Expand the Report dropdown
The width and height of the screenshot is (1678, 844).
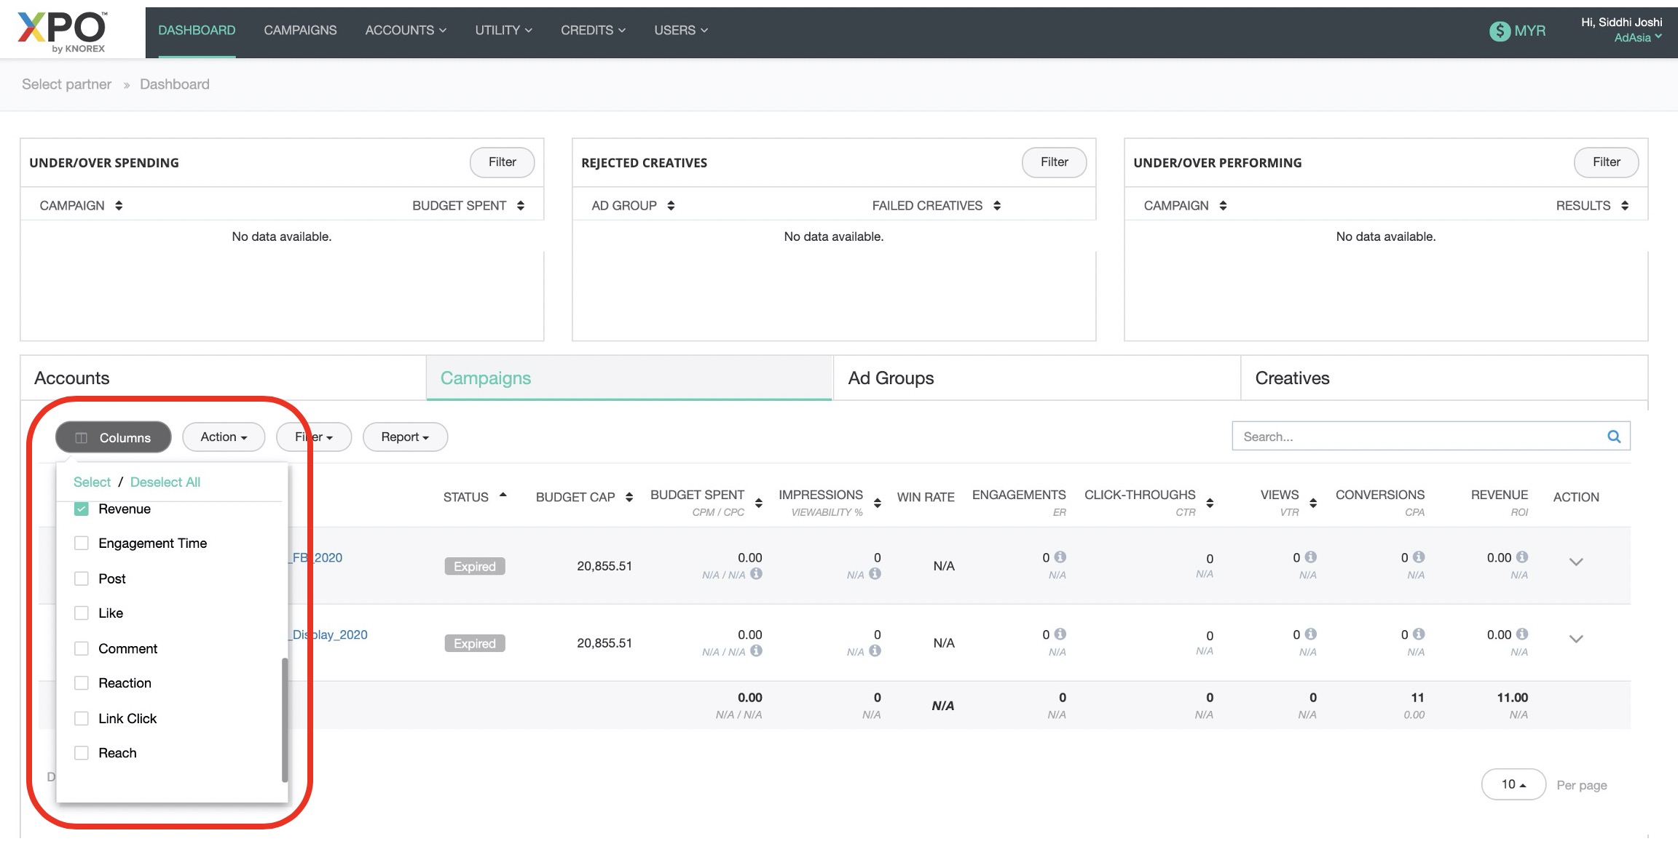405,437
